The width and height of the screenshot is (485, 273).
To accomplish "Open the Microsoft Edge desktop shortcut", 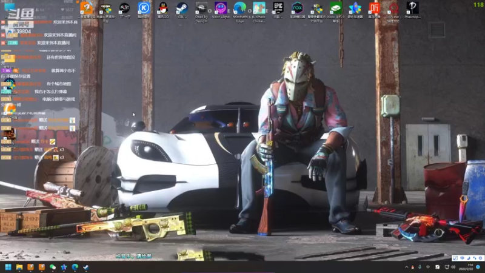I will point(240,10).
